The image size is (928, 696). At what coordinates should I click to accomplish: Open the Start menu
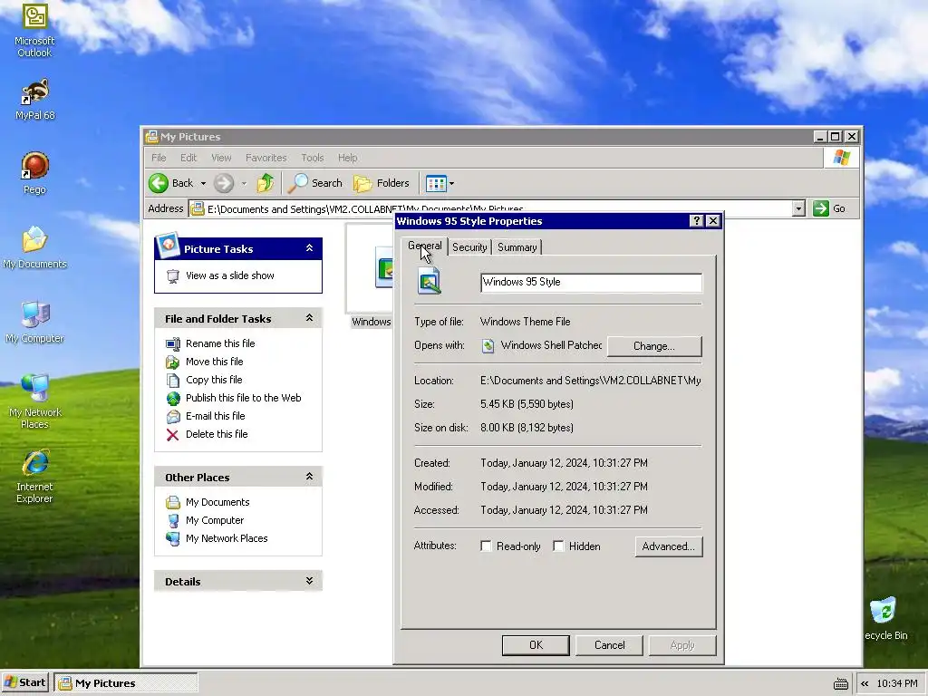(x=24, y=683)
